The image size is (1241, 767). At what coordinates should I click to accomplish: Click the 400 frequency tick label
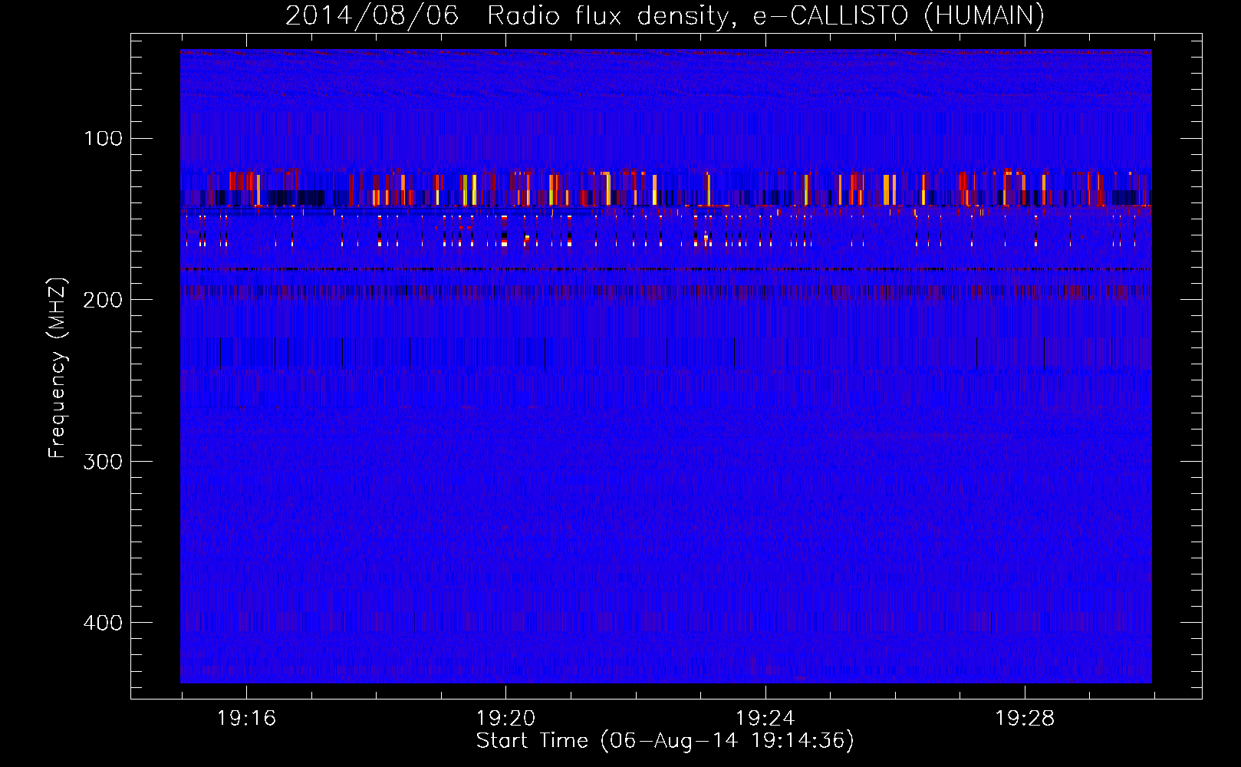103,623
